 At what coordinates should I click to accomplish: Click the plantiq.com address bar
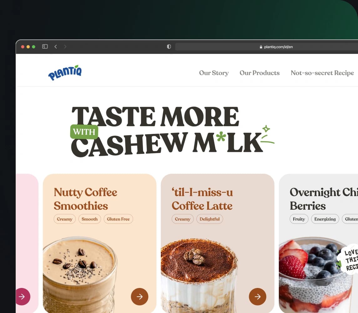(266, 47)
